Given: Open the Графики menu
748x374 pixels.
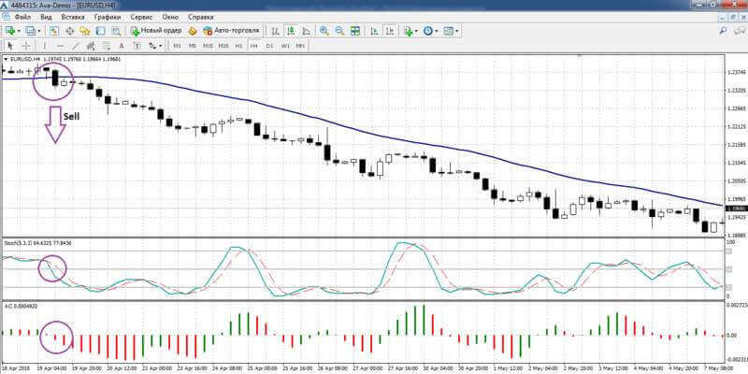Looking at the screenshot, I should pos(108,17).
